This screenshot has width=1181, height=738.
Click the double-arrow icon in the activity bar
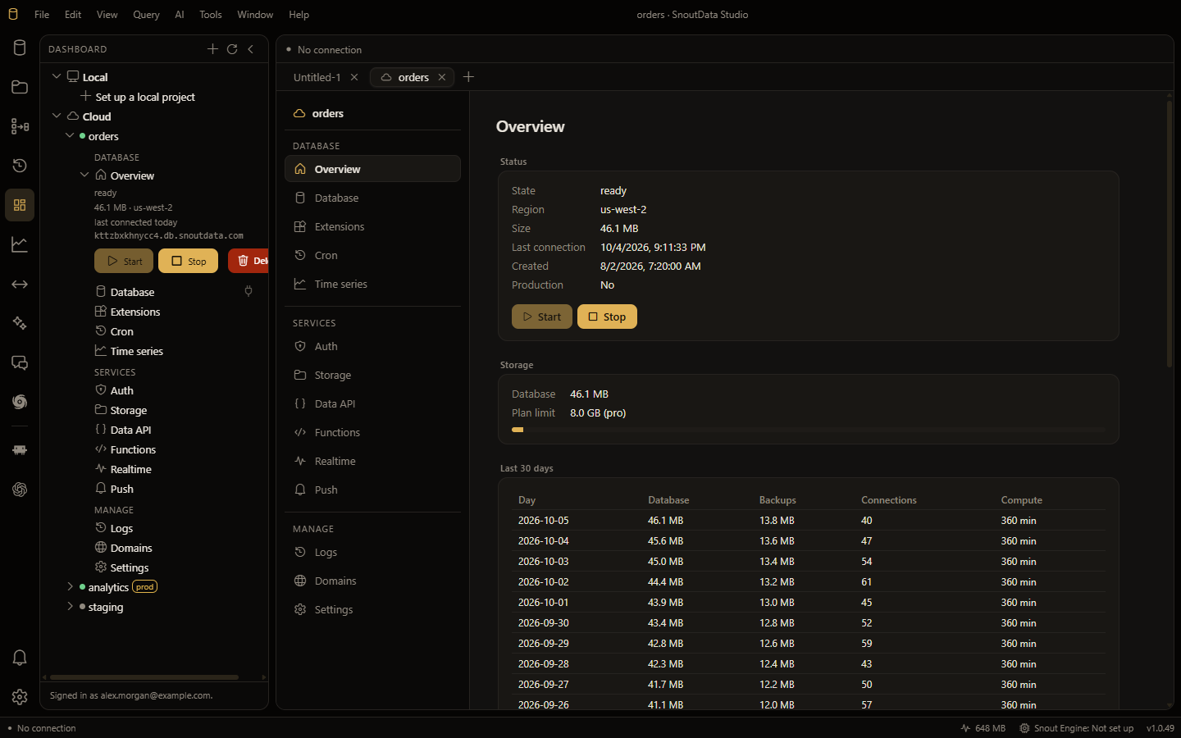20,284
